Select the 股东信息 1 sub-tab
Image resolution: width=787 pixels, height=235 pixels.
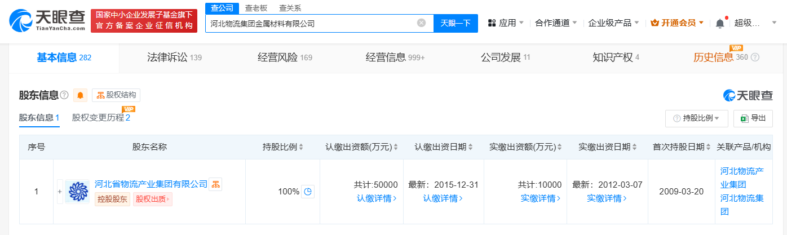point(39,118)
